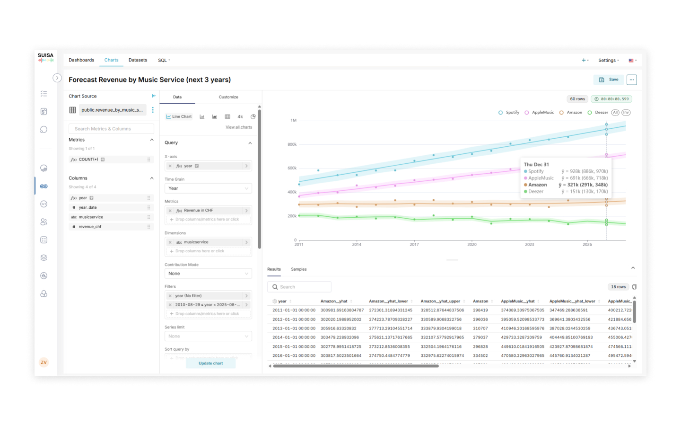The image size is (681, 426).
Task: Open the Datasets menu item
Action: tap(138, 60)
